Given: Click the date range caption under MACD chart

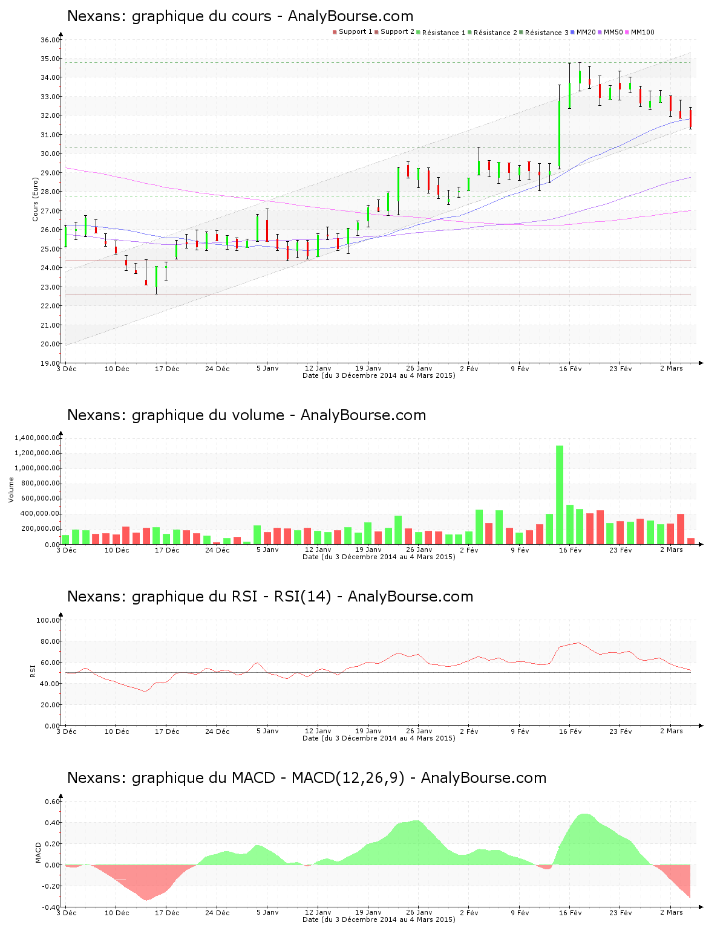Looking at the screenshot, I should [379, 919].
